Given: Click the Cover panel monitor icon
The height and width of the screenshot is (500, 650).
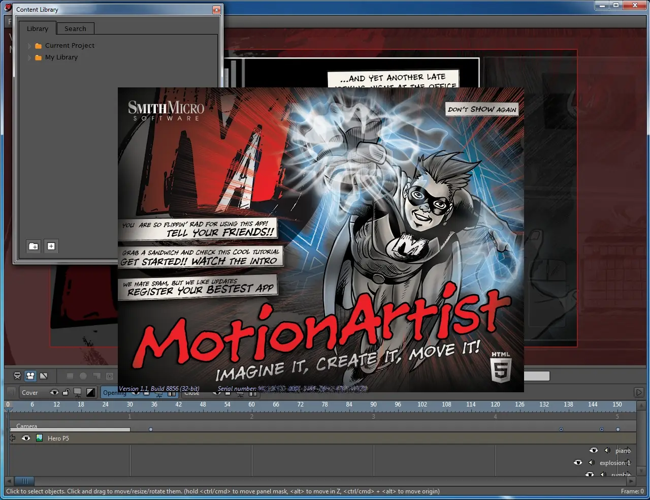Looking at the screenshot, I should pos(78,392).
